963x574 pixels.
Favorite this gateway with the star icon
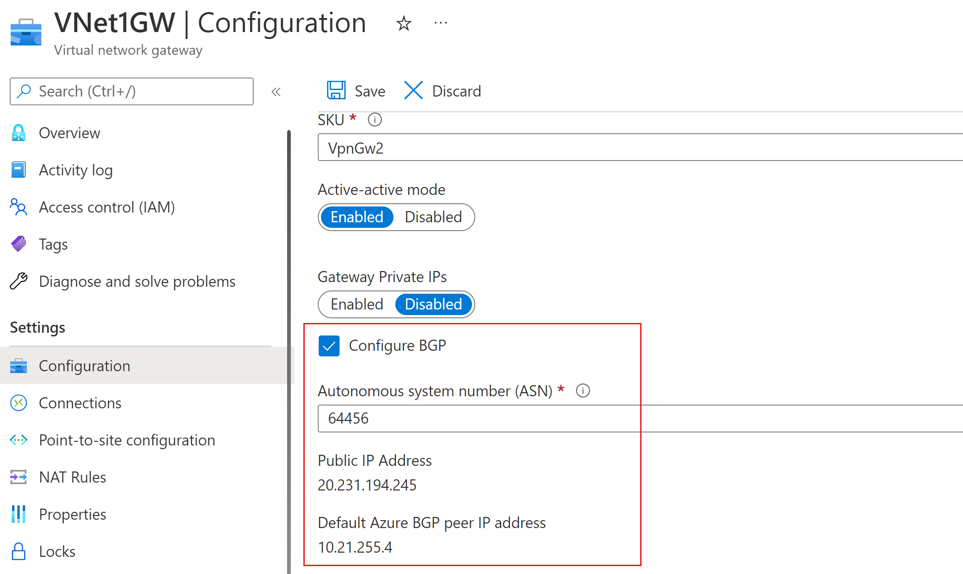tap(403, 23)
